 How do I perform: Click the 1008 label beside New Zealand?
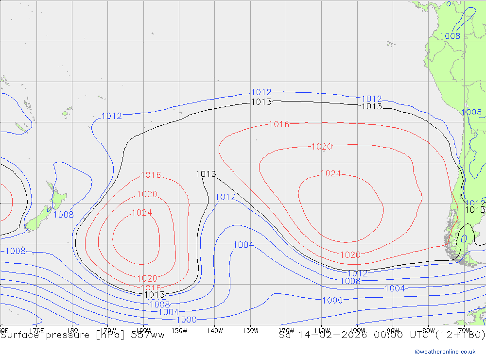point(63,215)
